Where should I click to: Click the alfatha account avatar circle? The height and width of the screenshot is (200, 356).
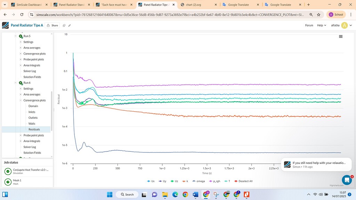pyautogui.click(x=345, y=25)
